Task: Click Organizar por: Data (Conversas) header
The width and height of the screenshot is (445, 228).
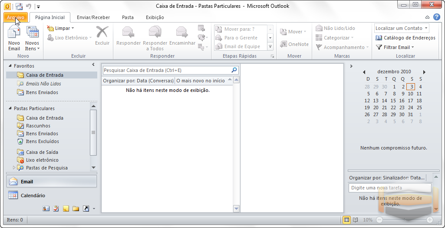Action: (x=138, y=81)
